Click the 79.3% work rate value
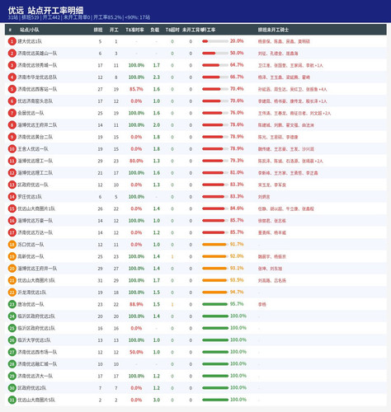This screenshot has width=391, height=412. [237, 161]
